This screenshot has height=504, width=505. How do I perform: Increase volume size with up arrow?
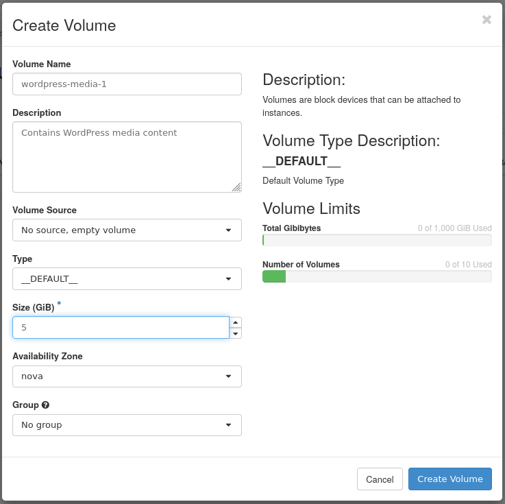click(x=235, y=322)
